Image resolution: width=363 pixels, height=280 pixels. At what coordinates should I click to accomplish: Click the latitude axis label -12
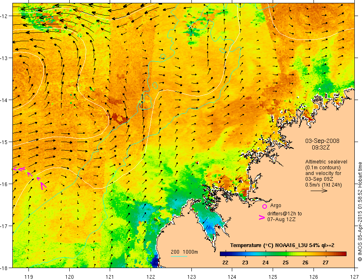point(4,16)
